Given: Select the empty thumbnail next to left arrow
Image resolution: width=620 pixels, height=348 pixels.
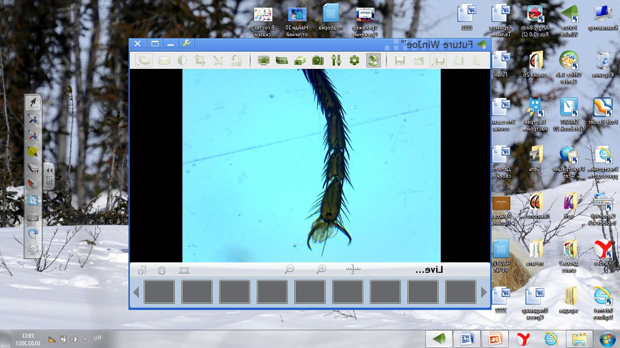Looking at the screenshot, I should pyautogui.click(x=159, y=292).
